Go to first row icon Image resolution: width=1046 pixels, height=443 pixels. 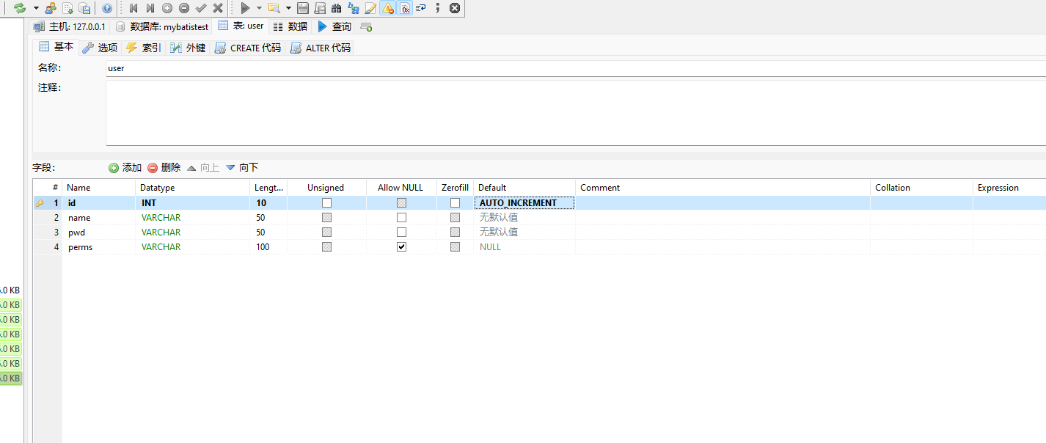point(134,8)
